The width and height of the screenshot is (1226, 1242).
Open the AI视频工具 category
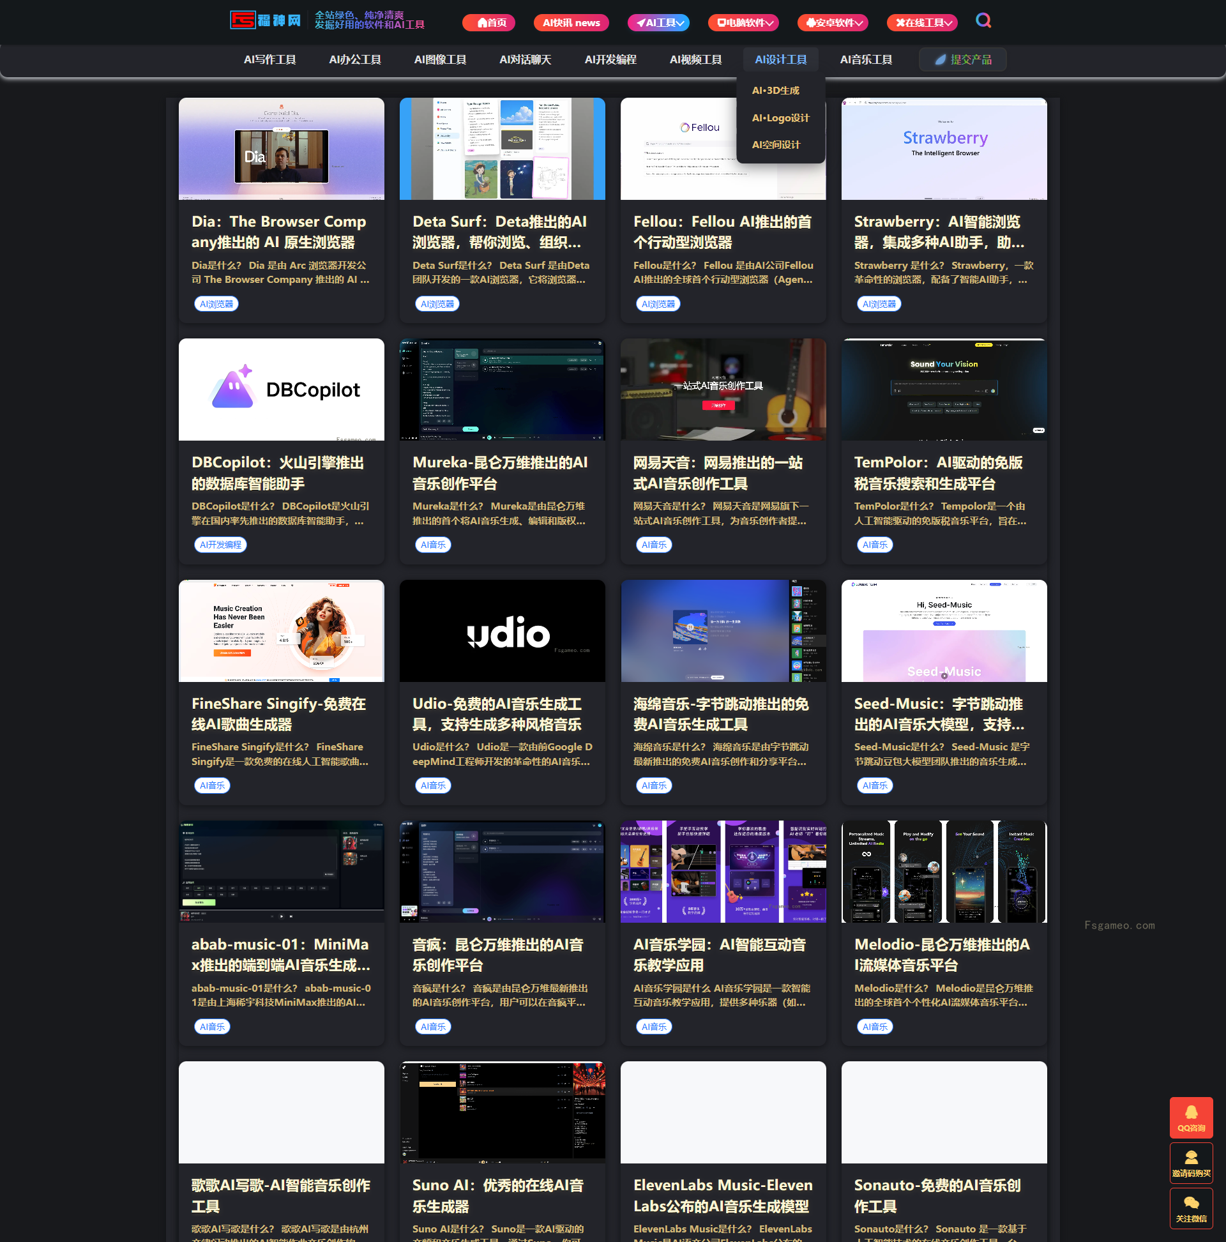[695, 60]
